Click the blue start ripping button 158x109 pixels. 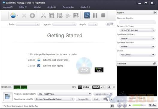(87, 15)
